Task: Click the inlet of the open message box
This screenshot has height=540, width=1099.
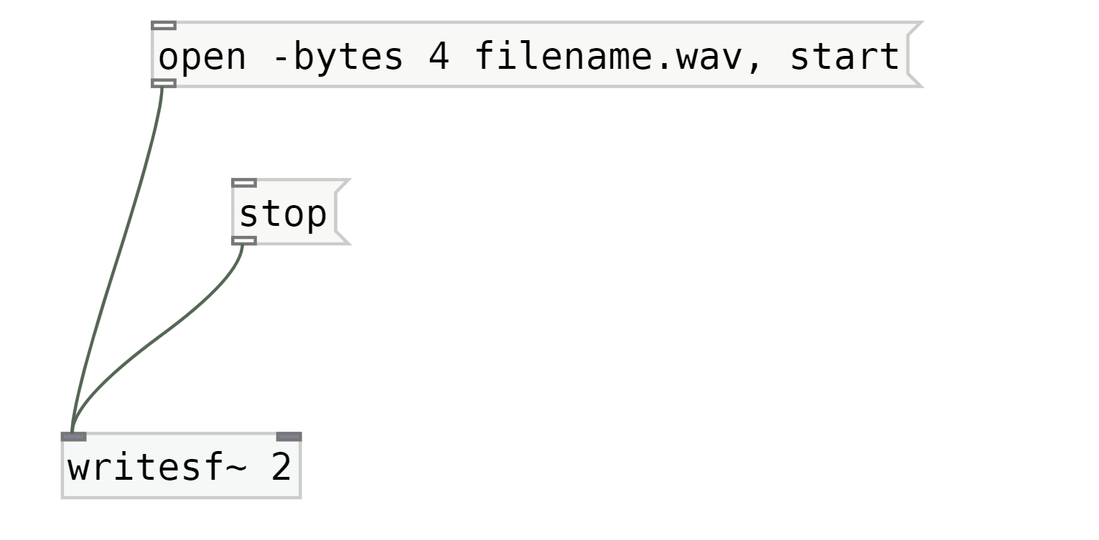Action: pos(164,26)
